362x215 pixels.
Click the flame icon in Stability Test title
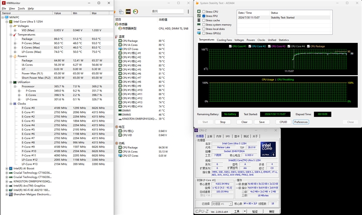(x=197, y=3)
